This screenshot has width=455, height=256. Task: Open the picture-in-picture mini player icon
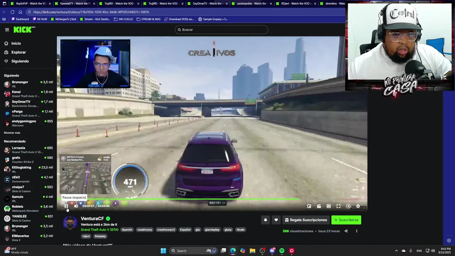309,206
